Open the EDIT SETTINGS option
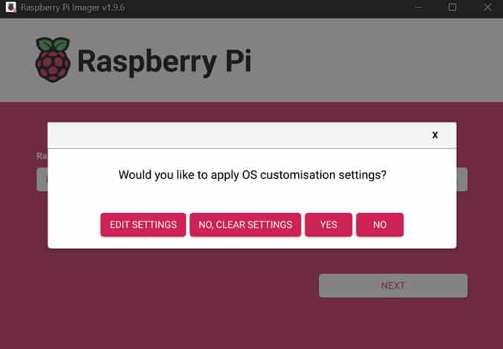503x349 pixels. [x=143, y=225]
